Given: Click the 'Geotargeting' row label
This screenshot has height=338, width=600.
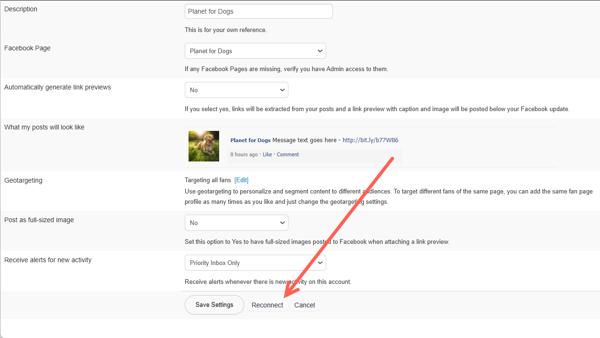Looking at the screenshot, I should coord(23,180).
